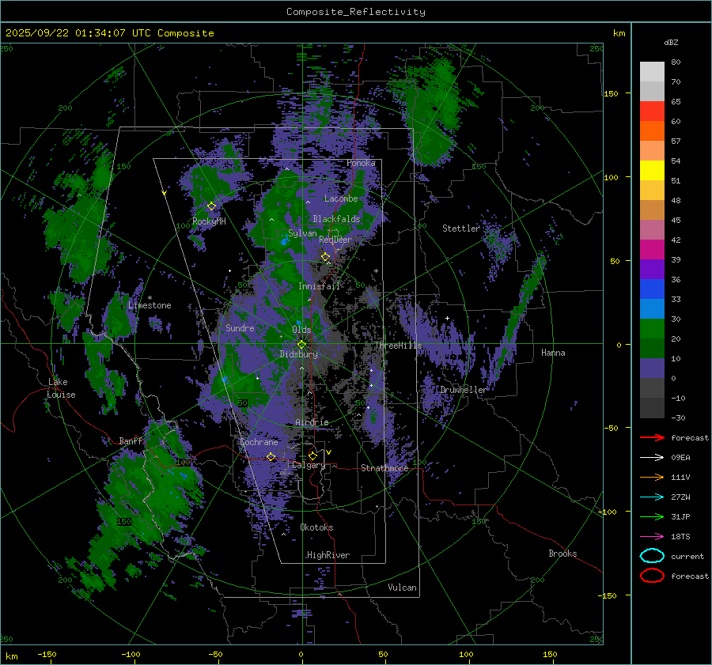Select the bright red swatch below 65 dBZ
This screenshot has height=665, width=712.
pos(652,111)
